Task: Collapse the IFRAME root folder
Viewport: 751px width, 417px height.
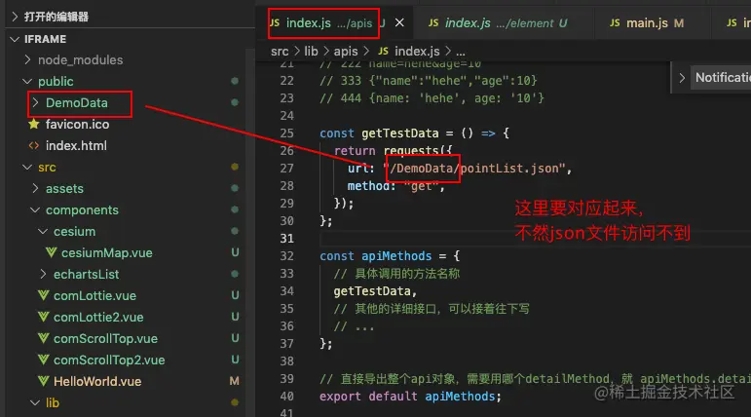Action: [15, 39]
